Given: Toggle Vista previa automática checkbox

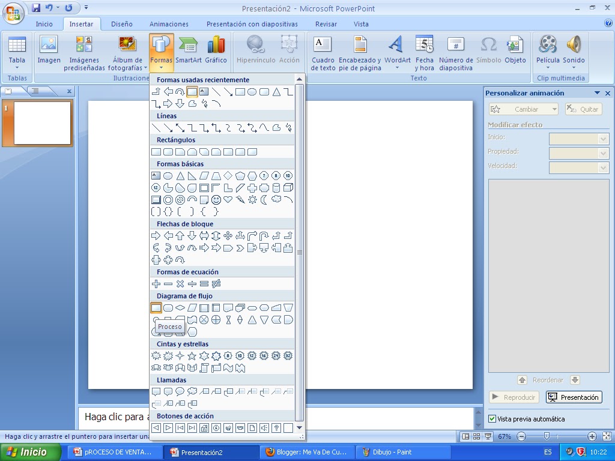Looking at the screenshot, I should 492,418.
